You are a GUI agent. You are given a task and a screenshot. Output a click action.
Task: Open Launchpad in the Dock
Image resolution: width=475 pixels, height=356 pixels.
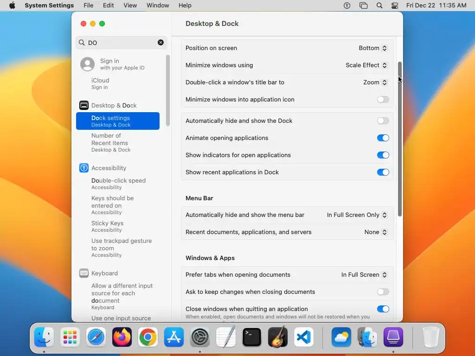[70, 337]
